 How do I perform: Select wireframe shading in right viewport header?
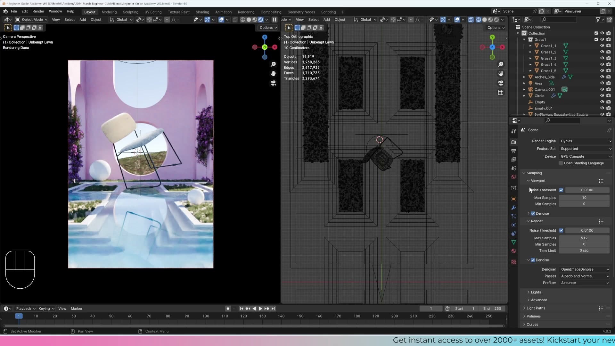pos(479,20)
